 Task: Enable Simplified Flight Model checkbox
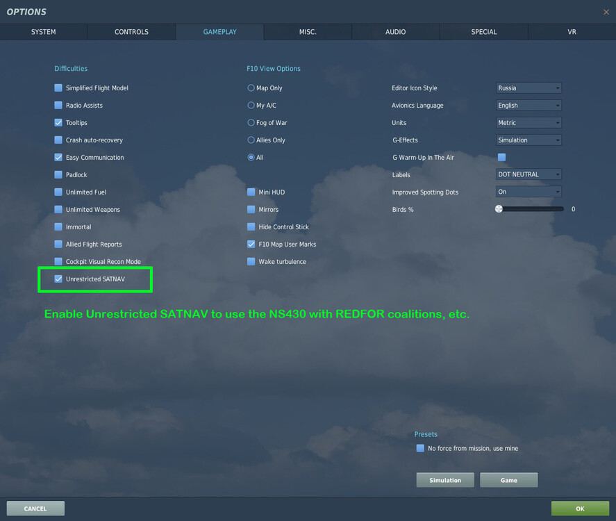point(58,88)
